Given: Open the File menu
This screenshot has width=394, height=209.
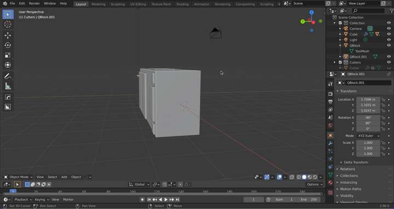Looking at the screenshot, I should (x=12, y=3).
